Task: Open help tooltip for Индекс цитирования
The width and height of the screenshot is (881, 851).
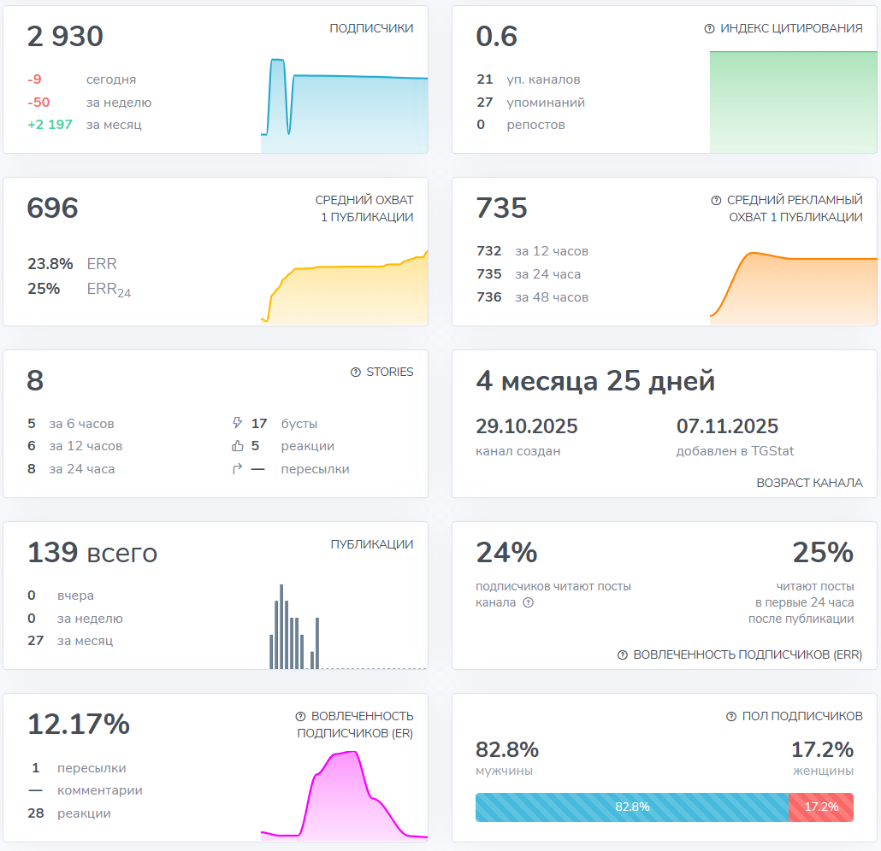Action: pos(709,27)
